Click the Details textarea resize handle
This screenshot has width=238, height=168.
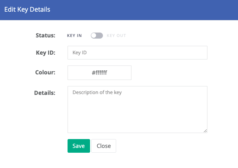(x=205, y=131)
